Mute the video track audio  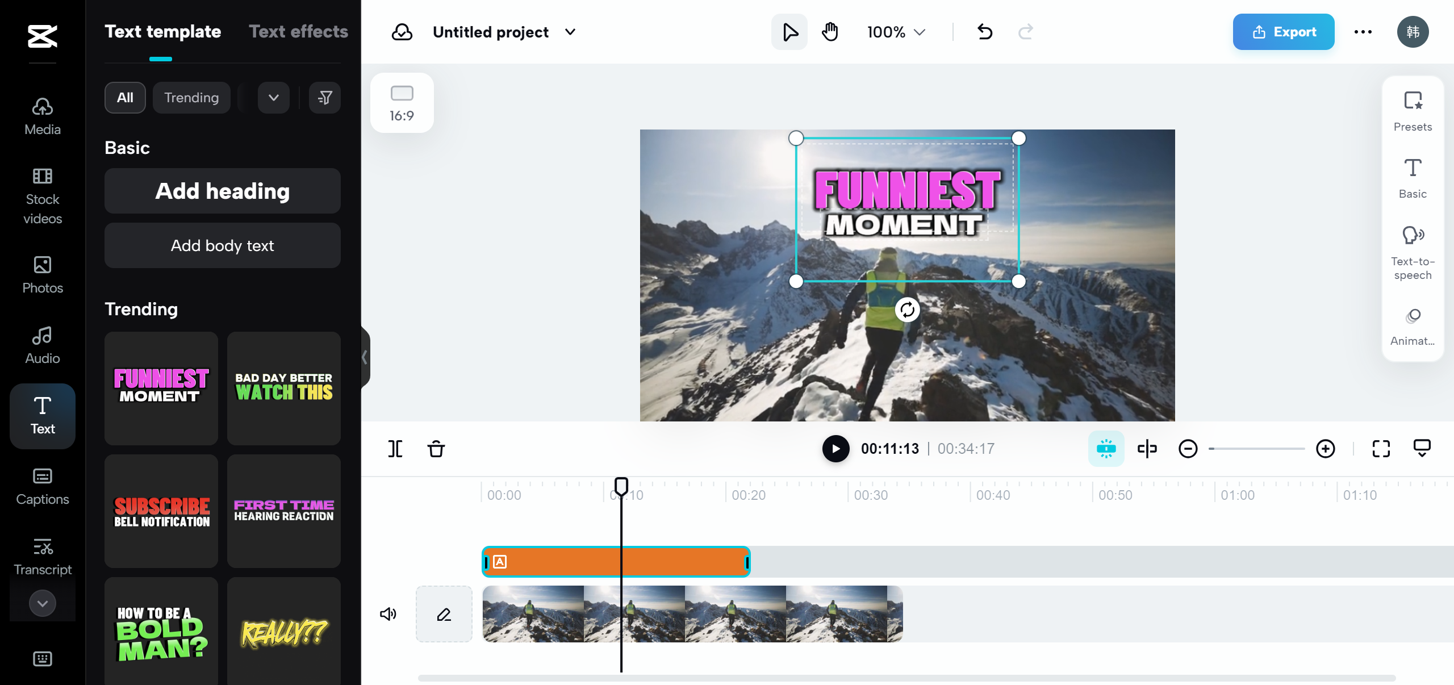(x=388, y=614)
